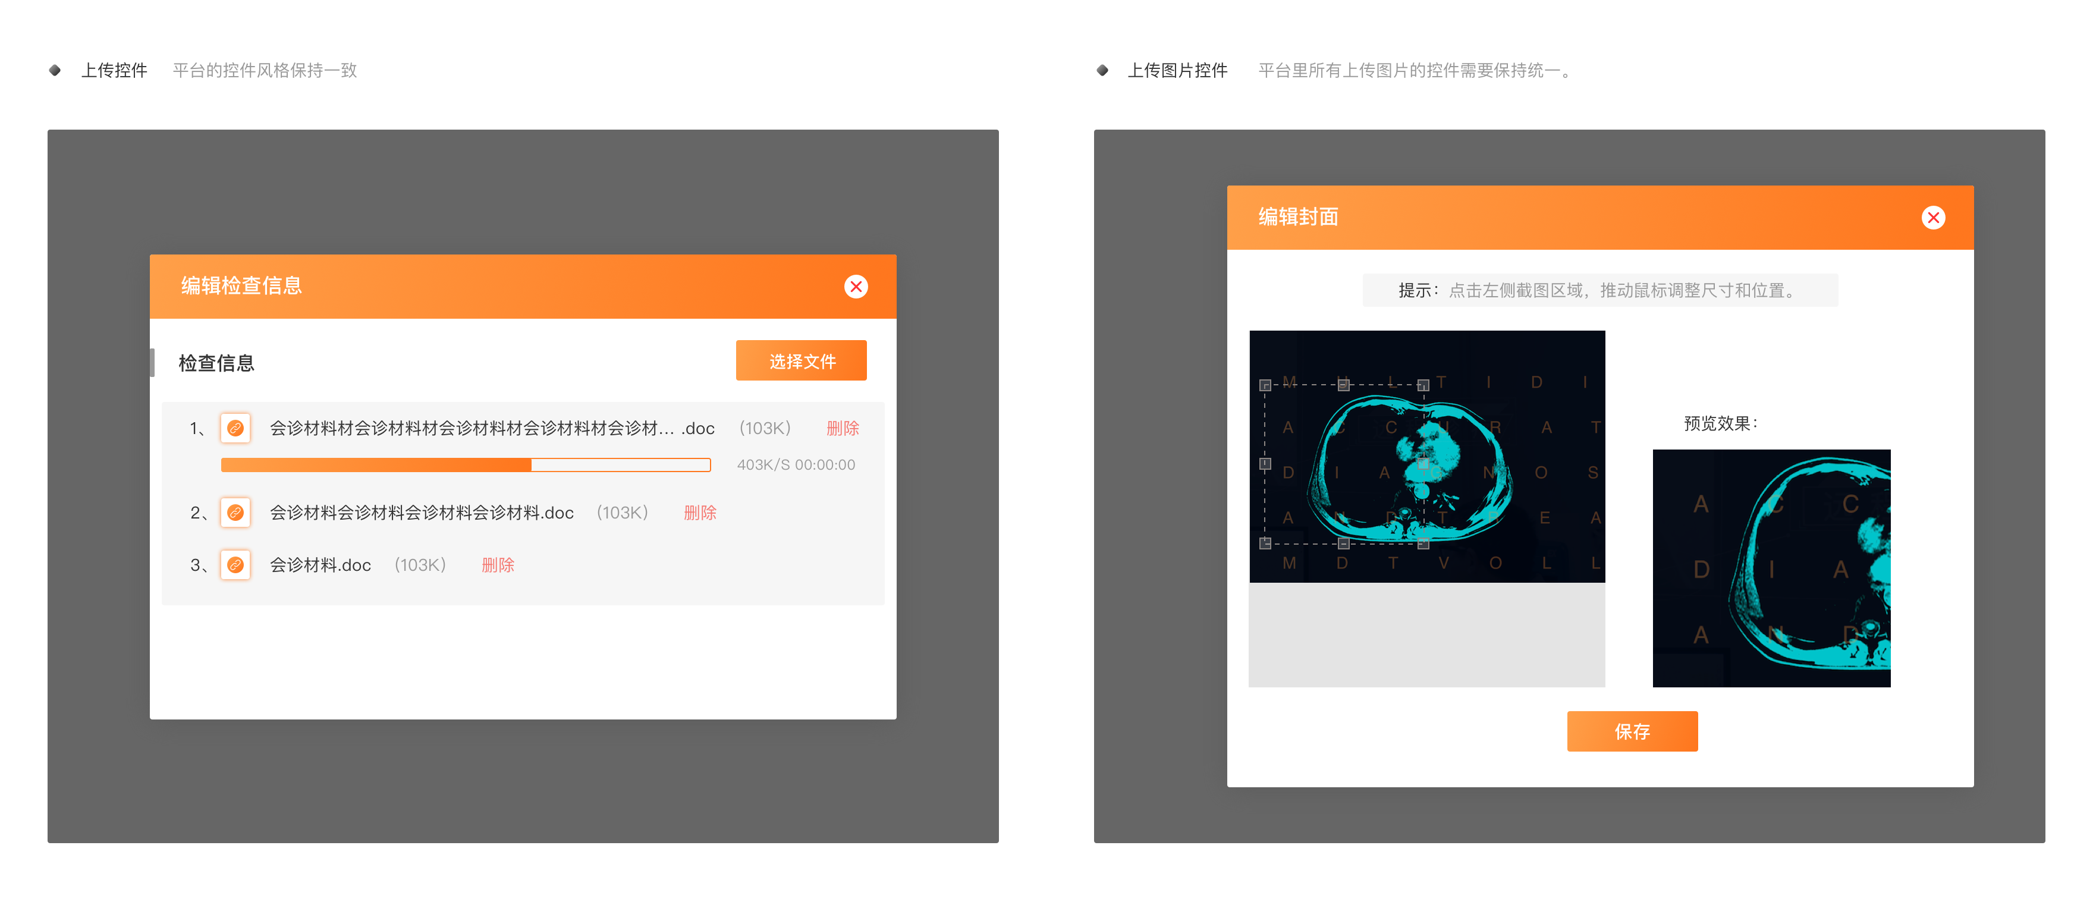Click the upload progress bar
The height and width of the screenshot is (905, 2093).
[466, 464]
